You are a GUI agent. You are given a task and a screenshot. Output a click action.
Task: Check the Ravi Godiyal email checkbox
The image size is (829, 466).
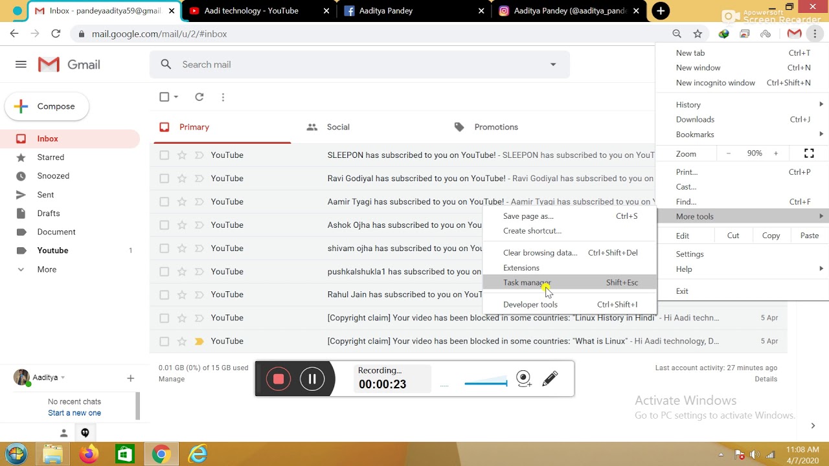(165, 179)
